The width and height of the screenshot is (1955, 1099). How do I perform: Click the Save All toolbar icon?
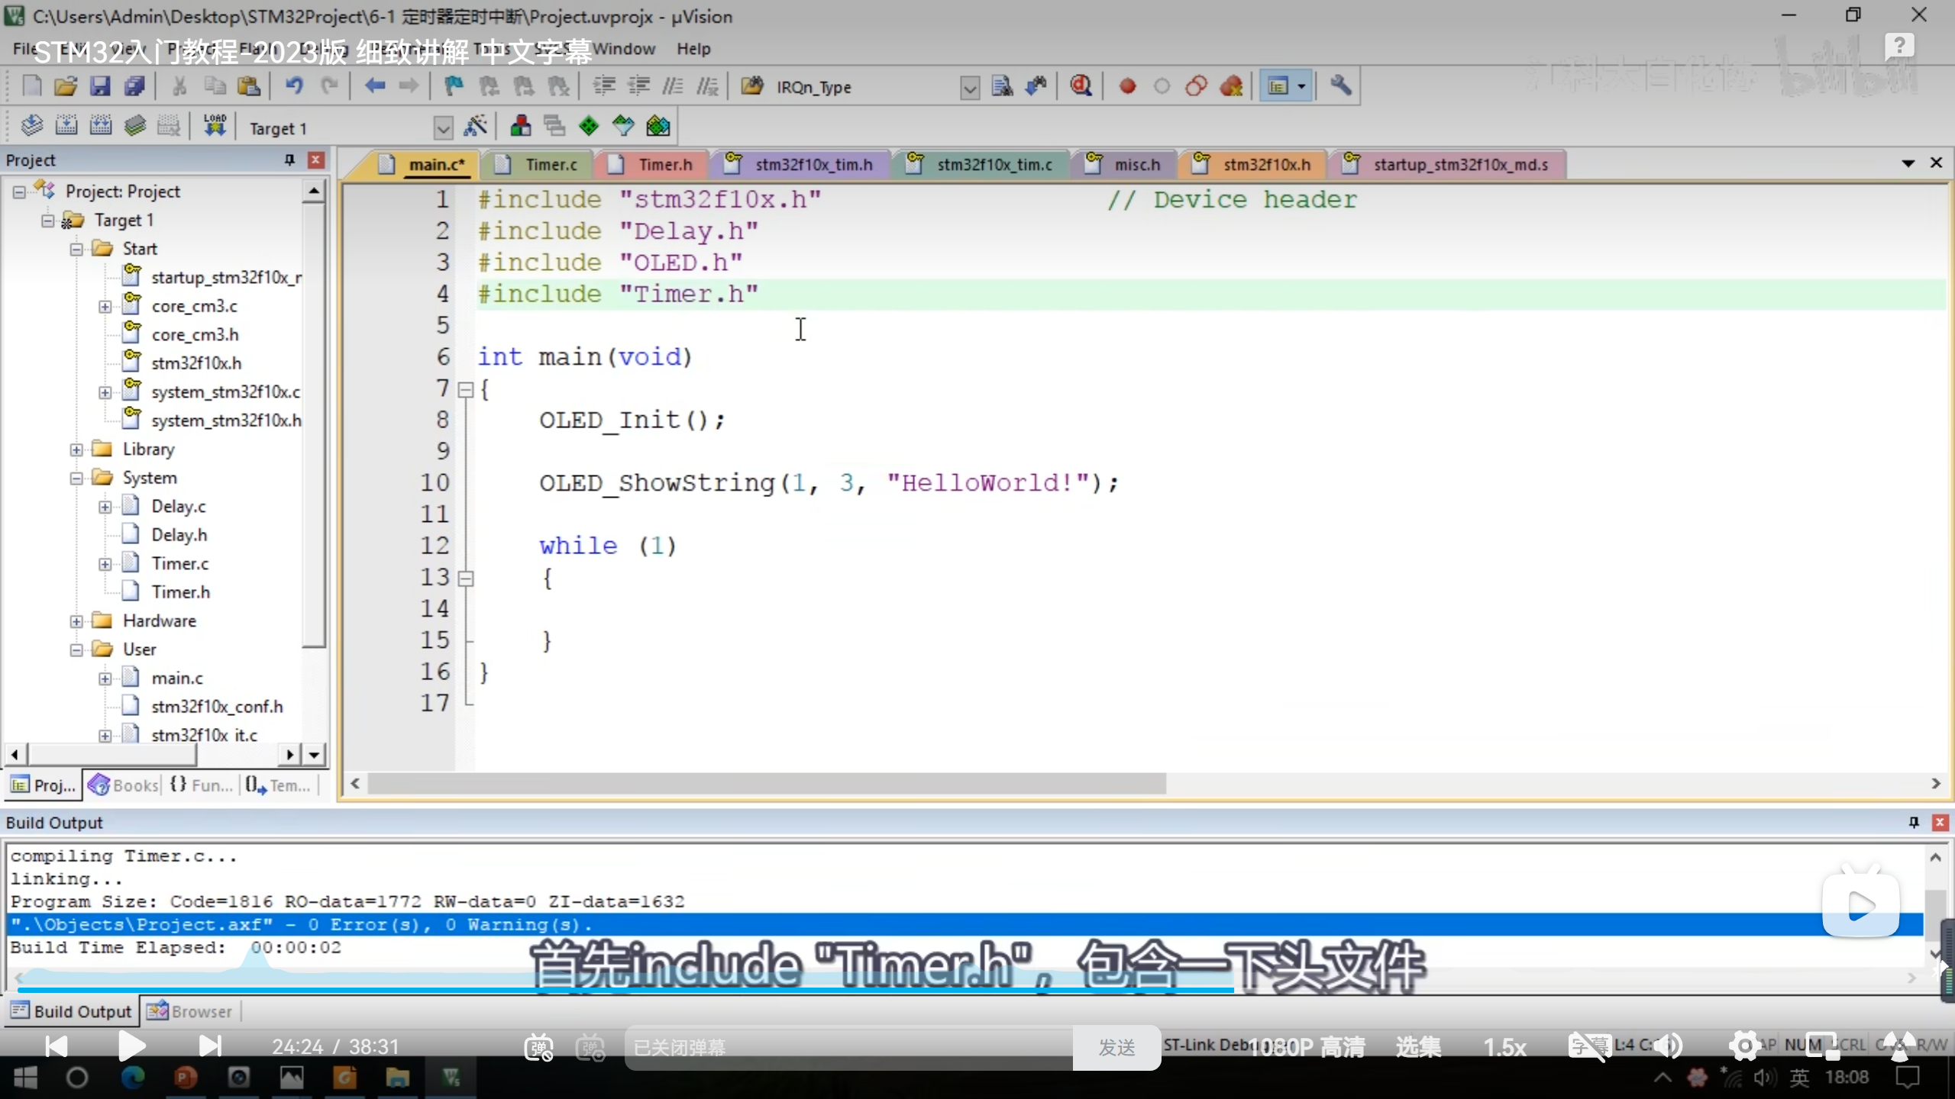135,86
